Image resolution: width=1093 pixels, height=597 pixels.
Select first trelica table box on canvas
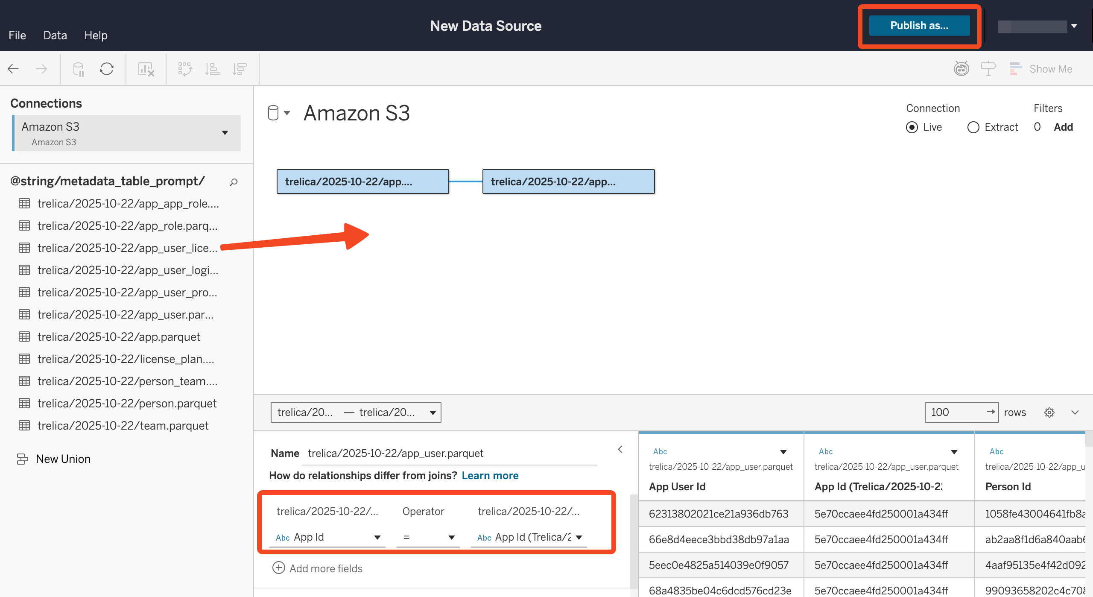[x=362, y=181]
